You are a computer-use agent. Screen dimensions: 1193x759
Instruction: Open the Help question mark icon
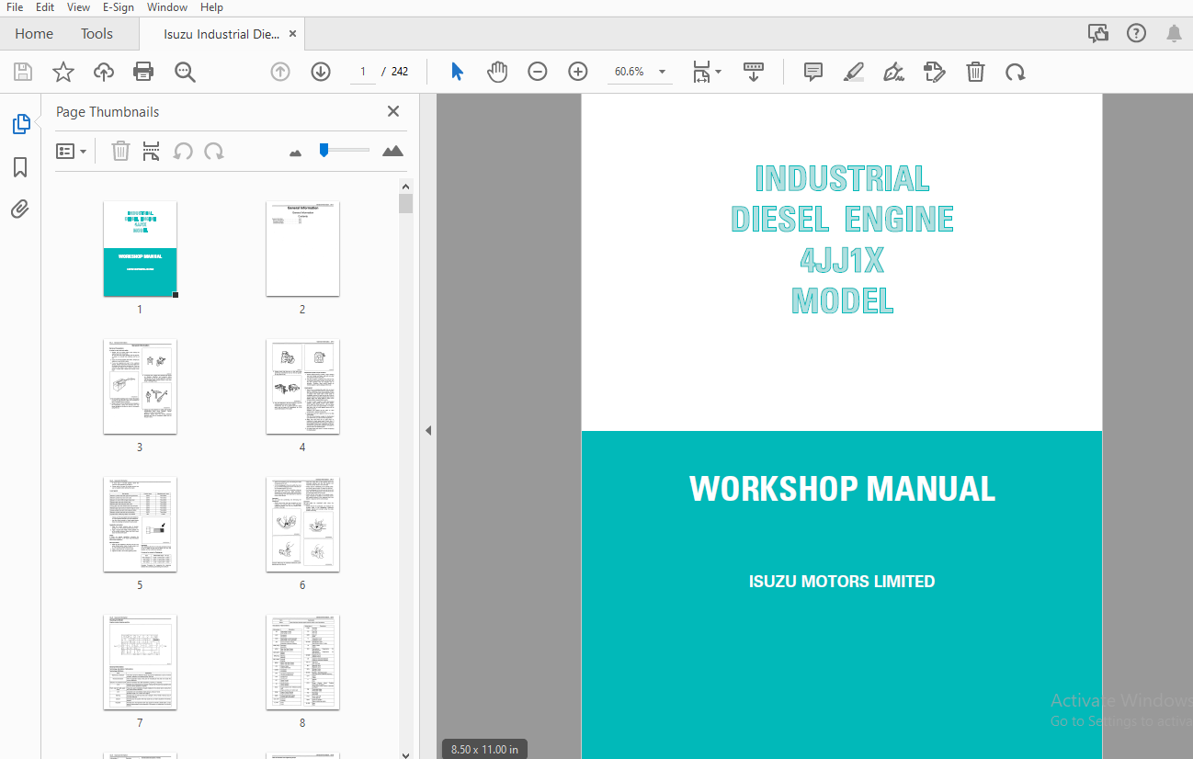[x=1137, y=34]
